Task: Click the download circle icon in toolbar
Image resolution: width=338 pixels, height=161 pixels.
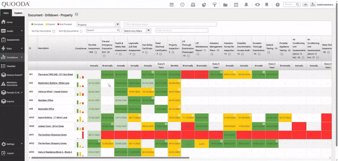Action: click(x=183, y=5)
